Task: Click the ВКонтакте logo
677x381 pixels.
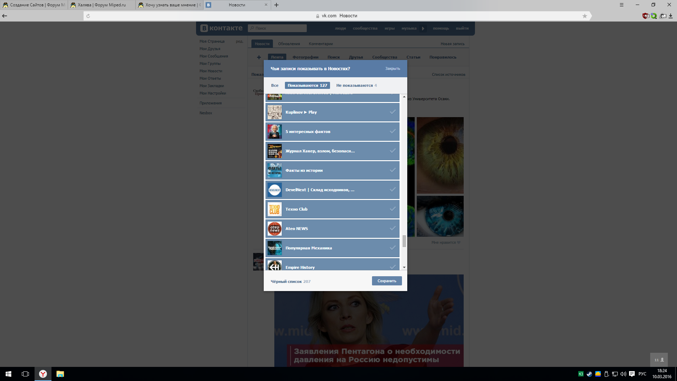Action: pos(221,28)
